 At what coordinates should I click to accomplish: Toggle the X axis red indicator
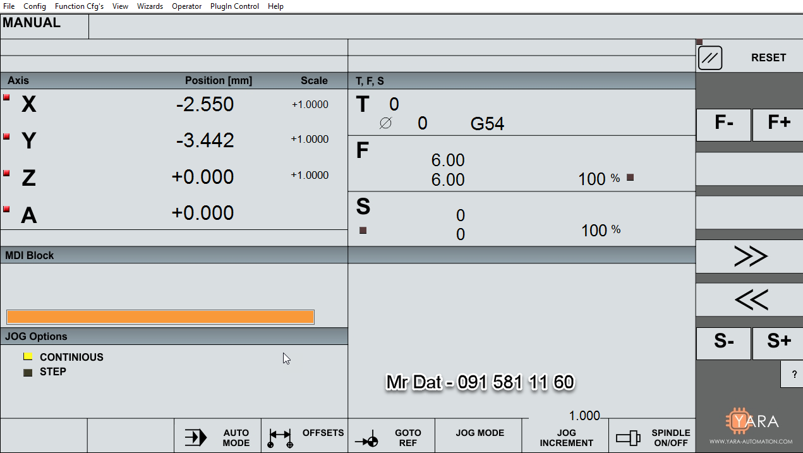coord(7,97)
